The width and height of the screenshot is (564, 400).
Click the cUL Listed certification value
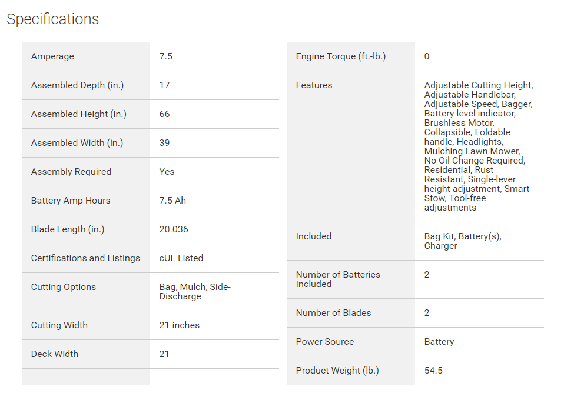[181, 258]
